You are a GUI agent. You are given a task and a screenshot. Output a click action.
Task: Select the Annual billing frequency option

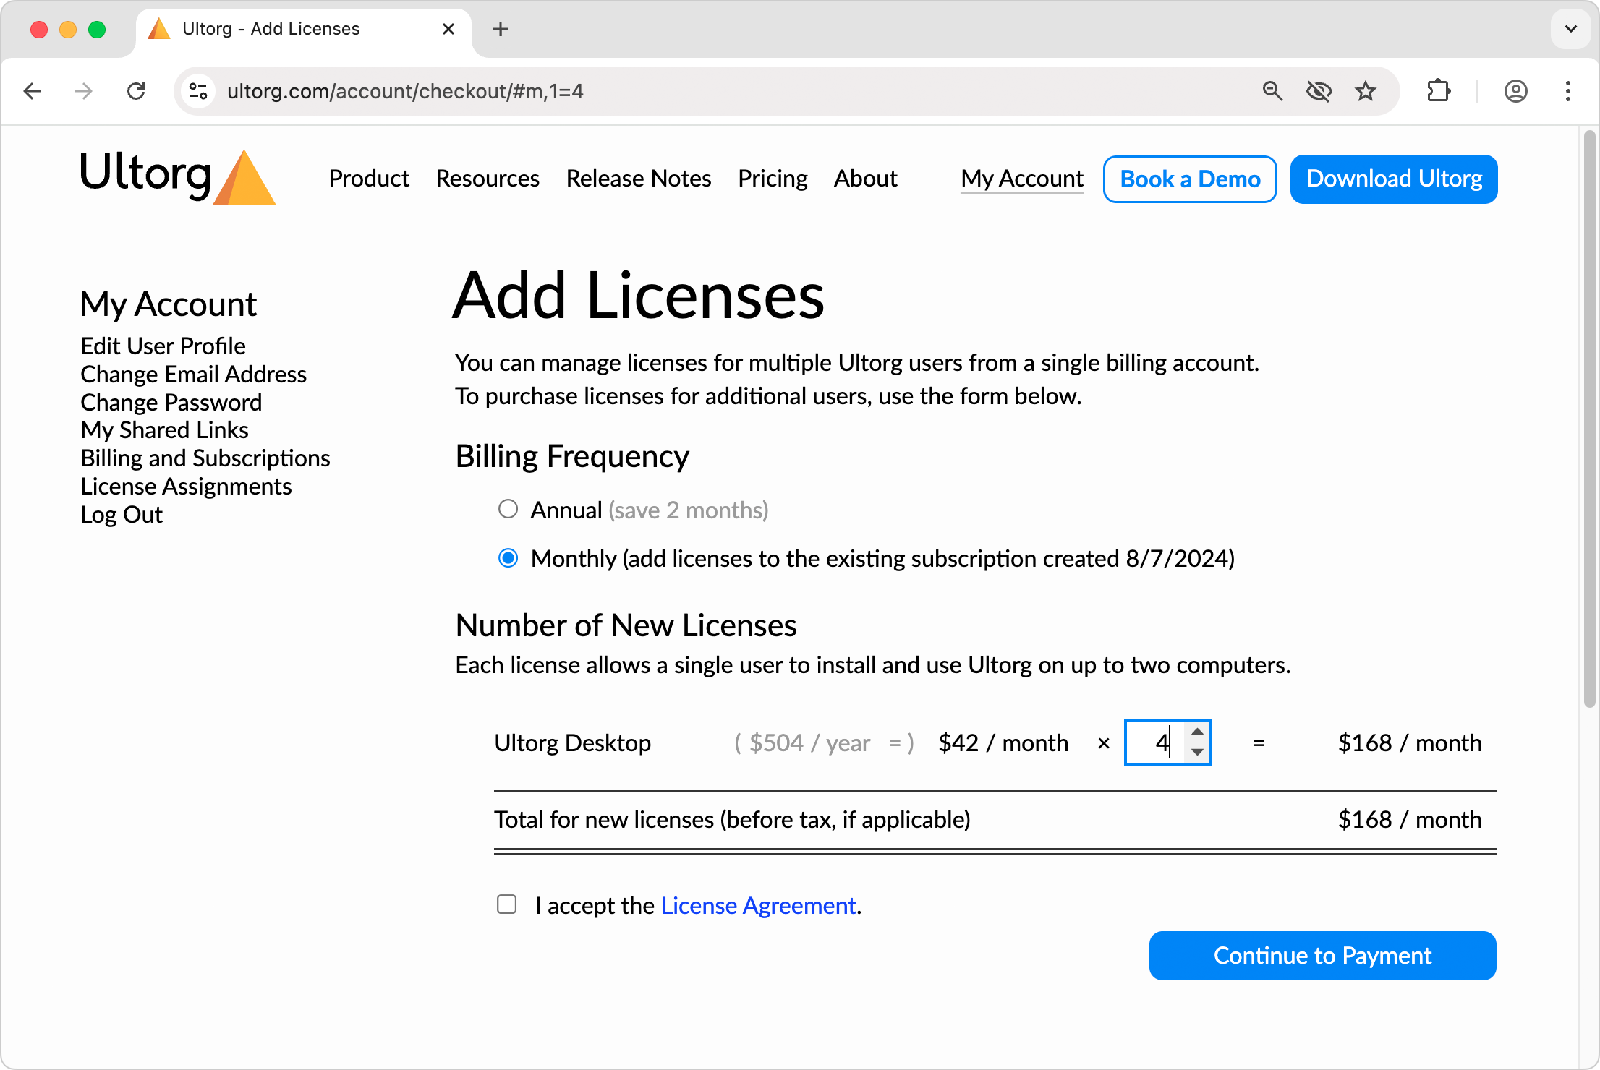pos(508,509)
